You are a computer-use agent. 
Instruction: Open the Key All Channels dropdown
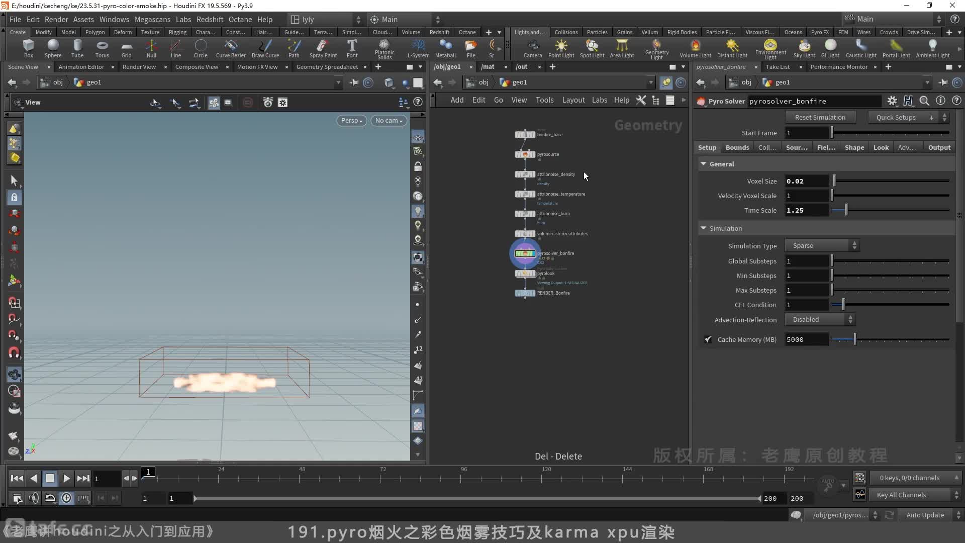(914, 495)
